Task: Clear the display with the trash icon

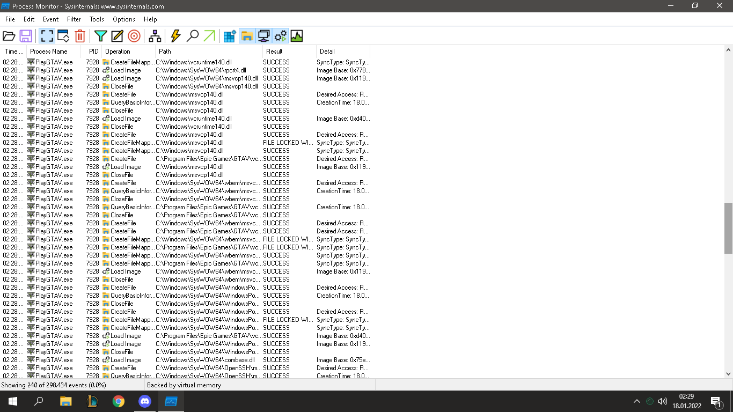Action: point(80,36)
